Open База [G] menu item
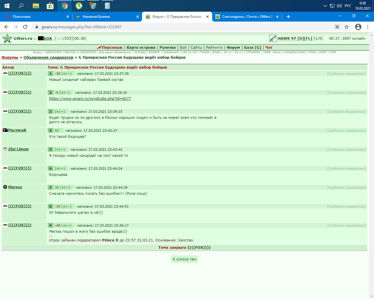 coord(253,47)
